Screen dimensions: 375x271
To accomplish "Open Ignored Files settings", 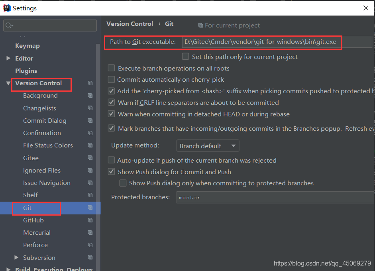I will [x=42, y=171].
